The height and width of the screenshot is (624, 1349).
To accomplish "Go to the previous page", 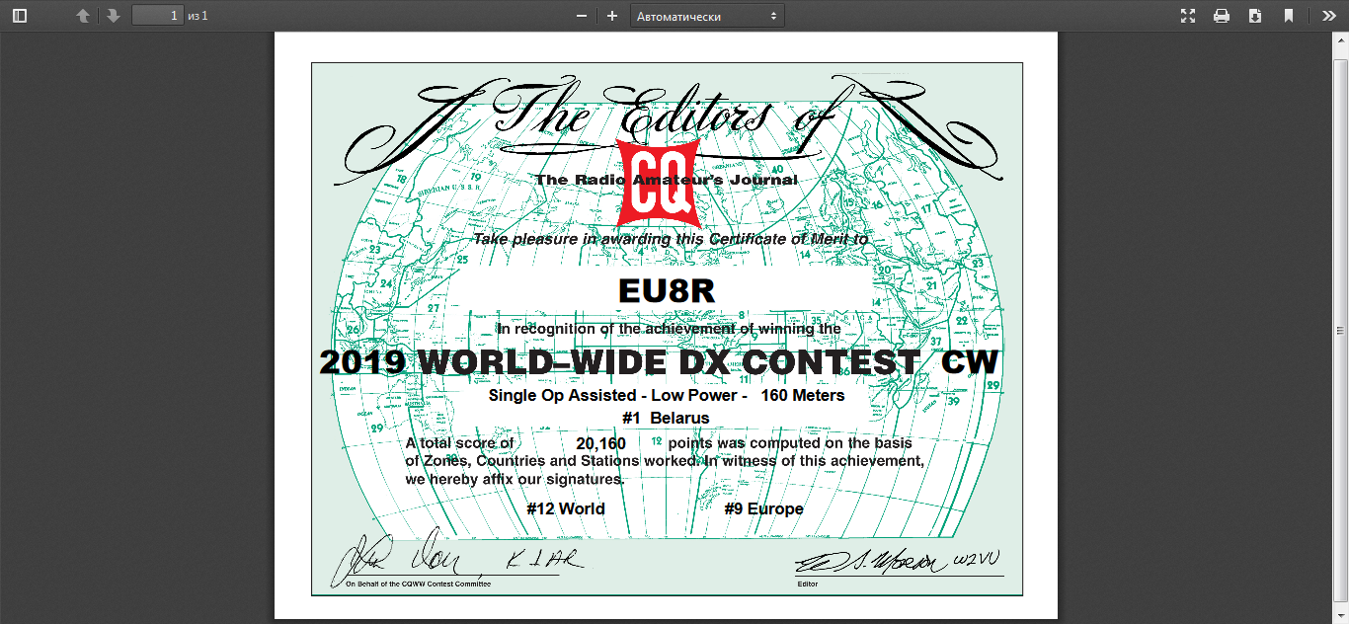I will (83, 16).
